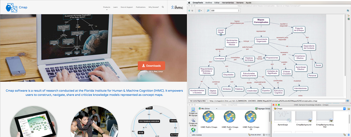Image resolution: width=351 pixels, height=137 pixels.
Task: Click Publications in website nav
Action: click(x=141, y=7)
